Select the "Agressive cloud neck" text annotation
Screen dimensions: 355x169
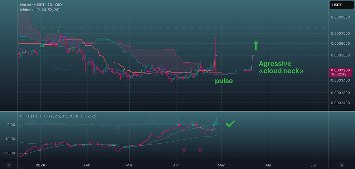pyautogui.click(x=281, y=67)
